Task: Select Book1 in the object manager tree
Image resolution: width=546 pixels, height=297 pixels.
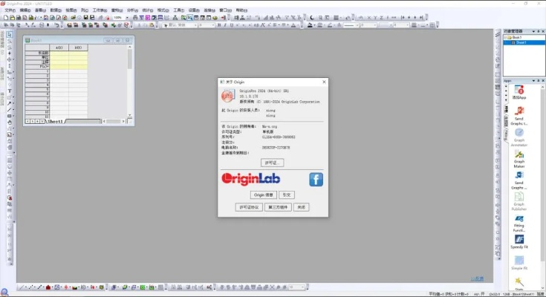Action: point(517,37)
